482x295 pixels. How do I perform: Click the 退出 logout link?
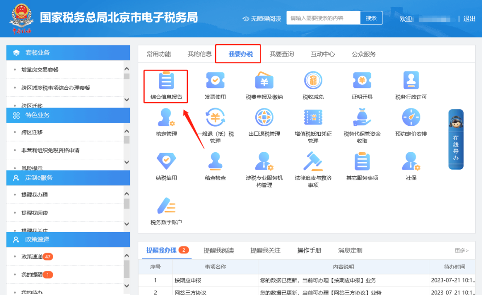coord(469,19)
